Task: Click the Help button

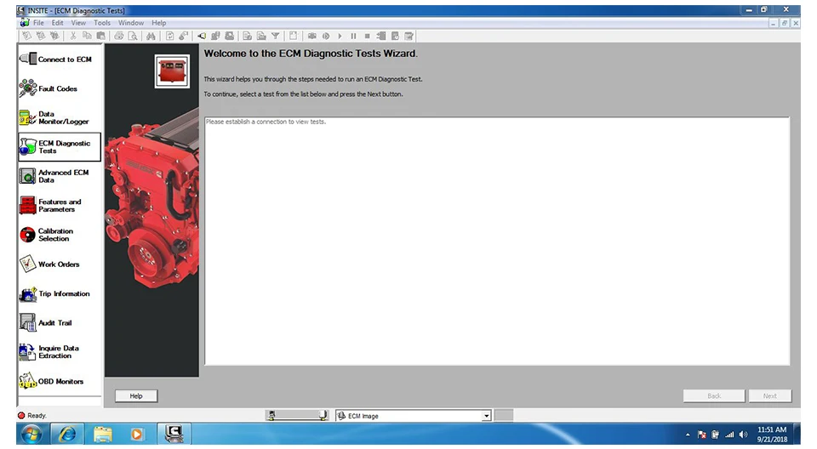Action: (x=136, y=396)
